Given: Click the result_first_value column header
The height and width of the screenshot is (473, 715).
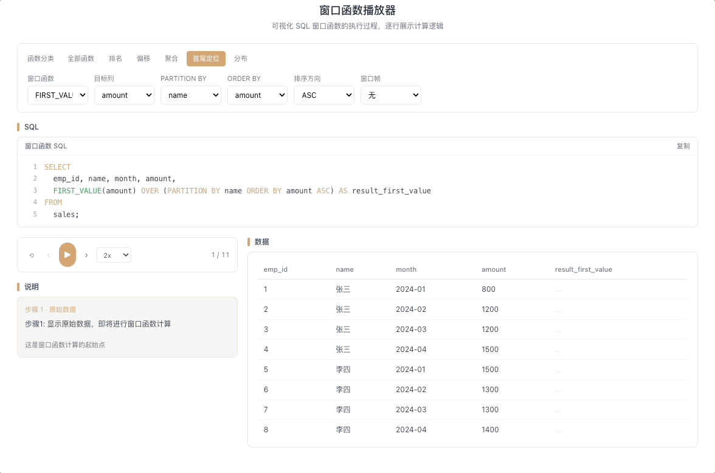Looking at the screenshot, I should click(x=583, y=269).
